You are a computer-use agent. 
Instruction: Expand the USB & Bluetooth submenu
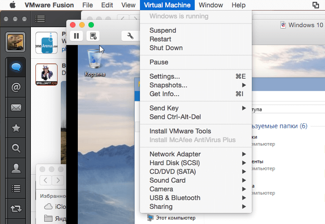pyautogui.click(x=196, y=198)
